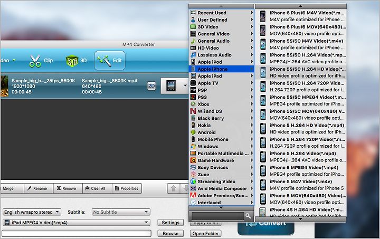Click the Wii and DS icon
380x239 pixels.
coord(193,111)
